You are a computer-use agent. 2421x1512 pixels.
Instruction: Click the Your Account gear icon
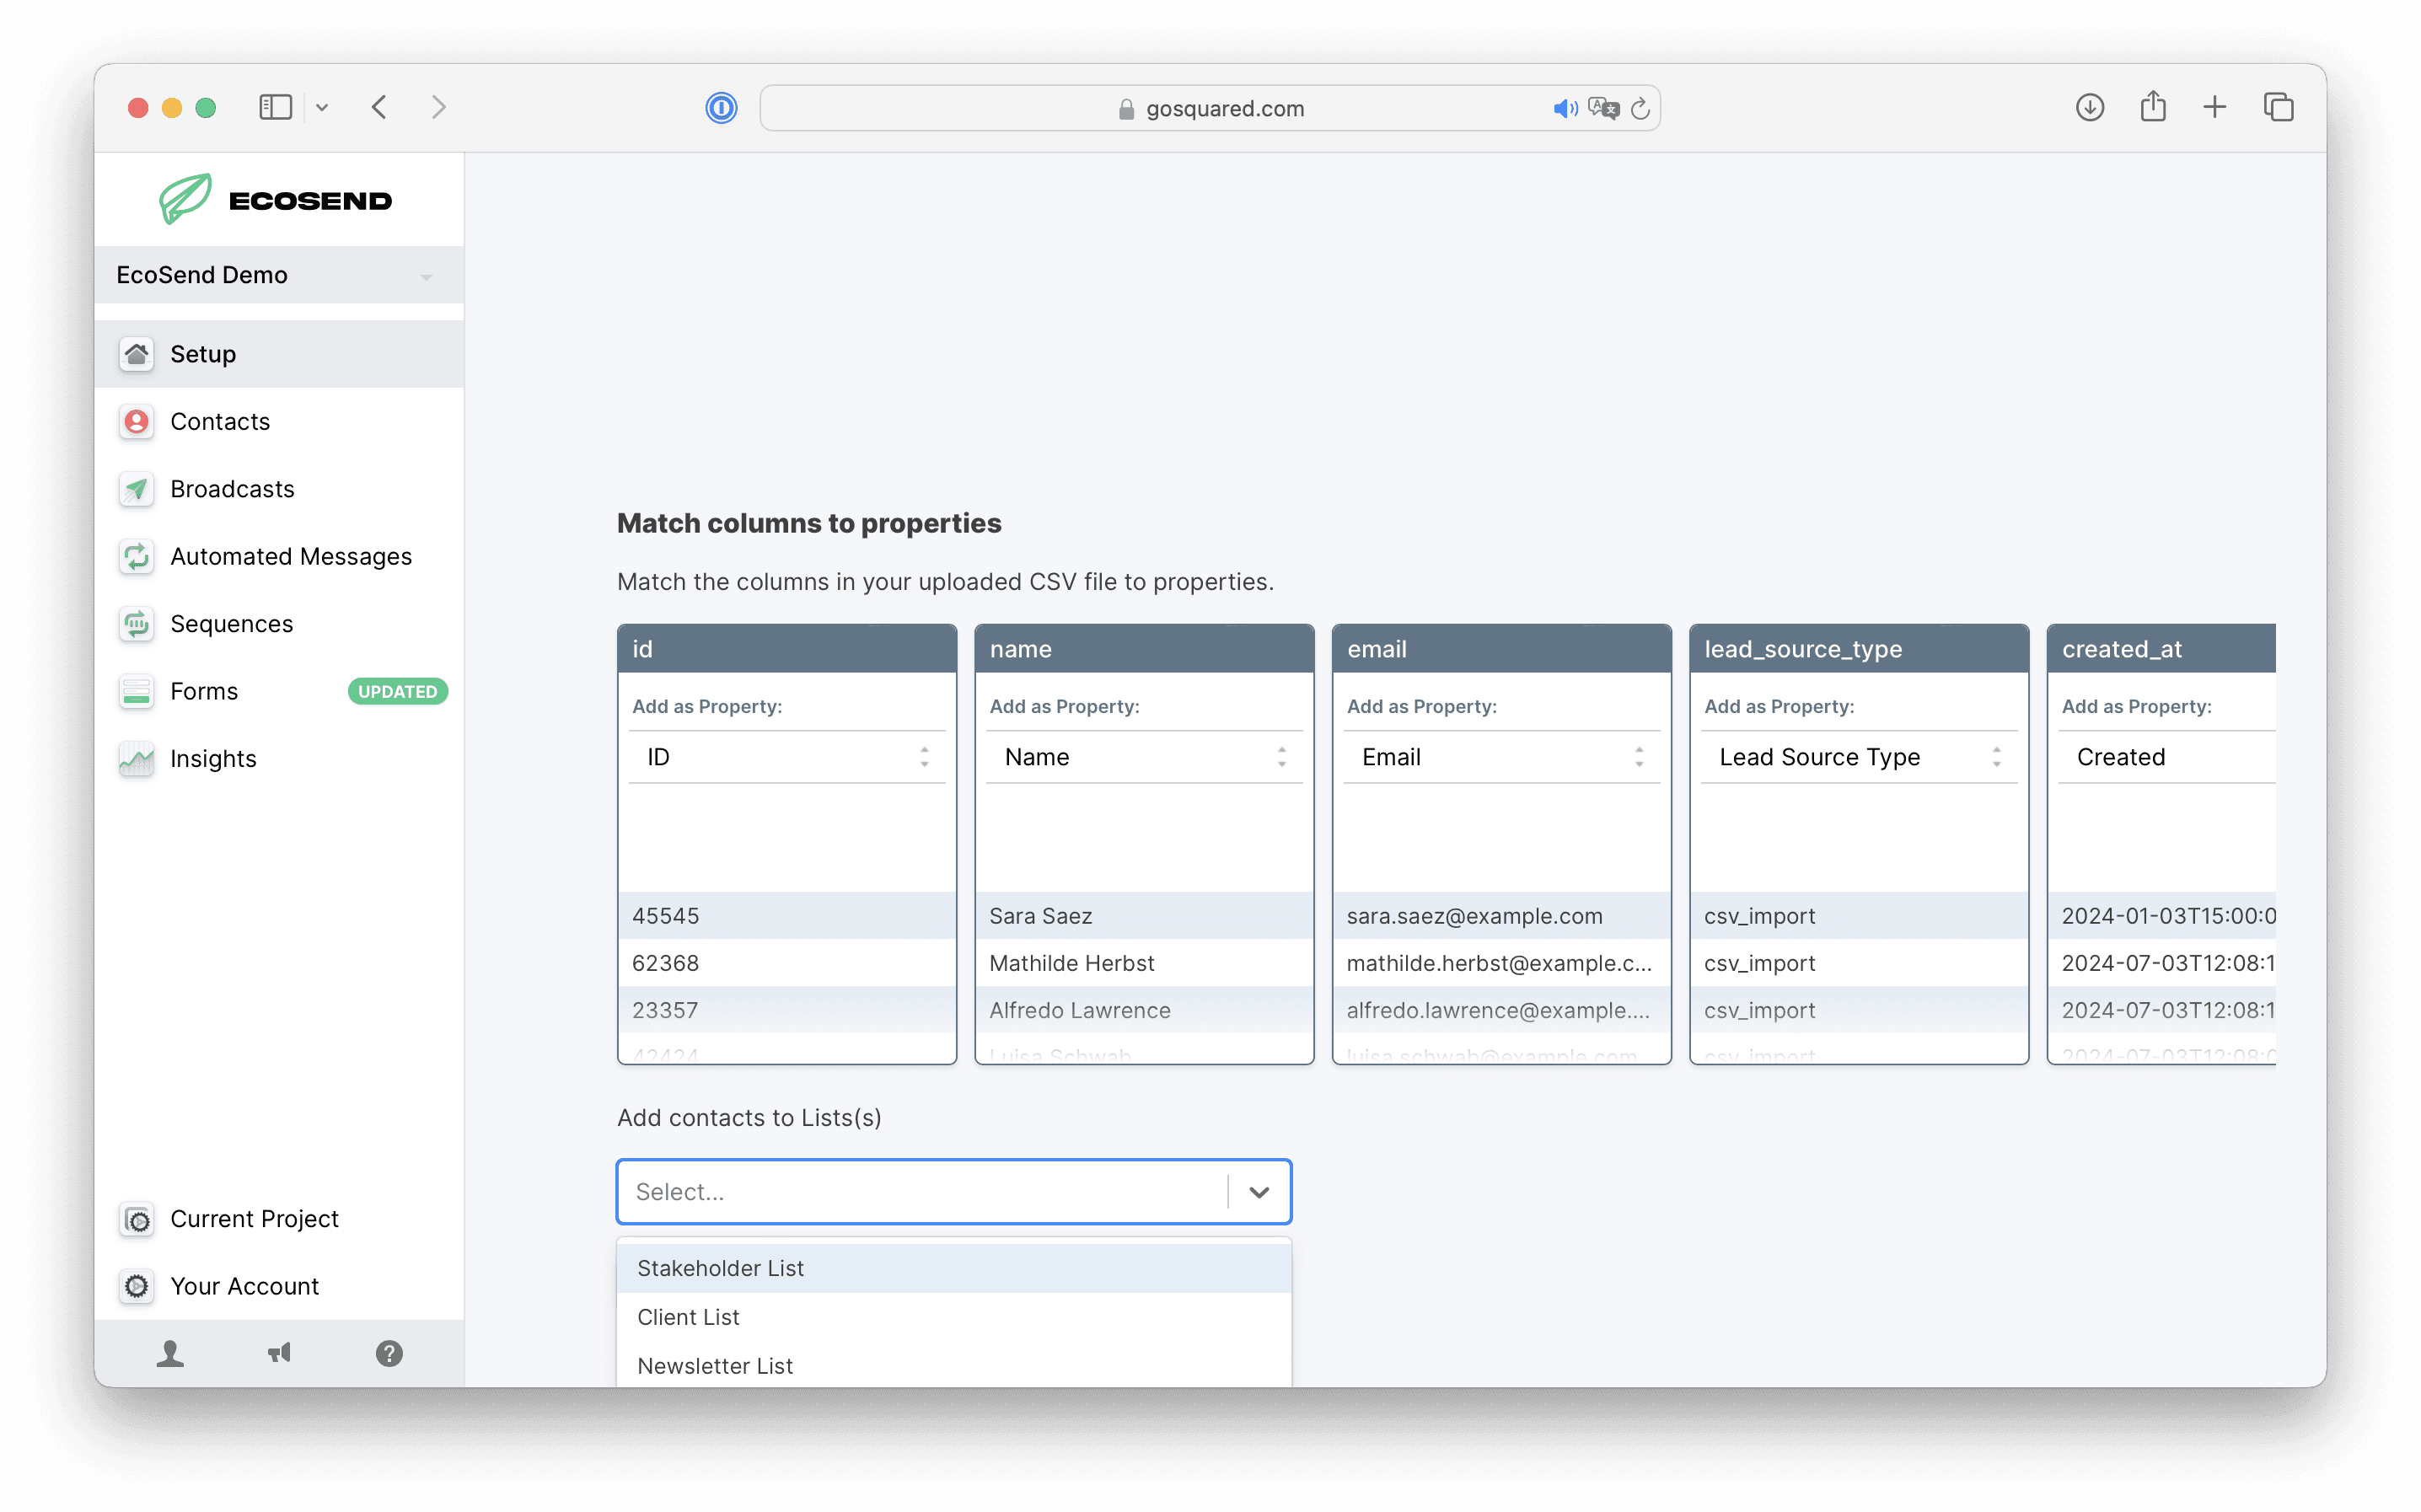pos(136,1286)
